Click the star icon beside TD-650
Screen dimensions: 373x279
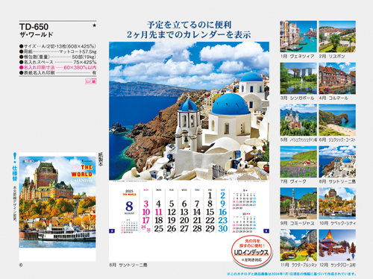pyautogui.click(x=94, y=25)
